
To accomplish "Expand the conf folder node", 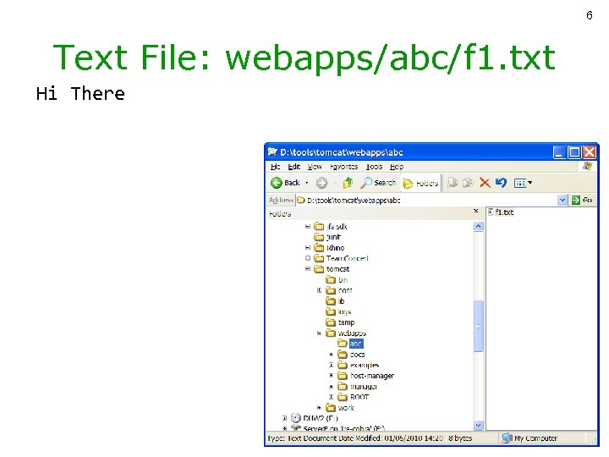I will (x=319, y=290).
